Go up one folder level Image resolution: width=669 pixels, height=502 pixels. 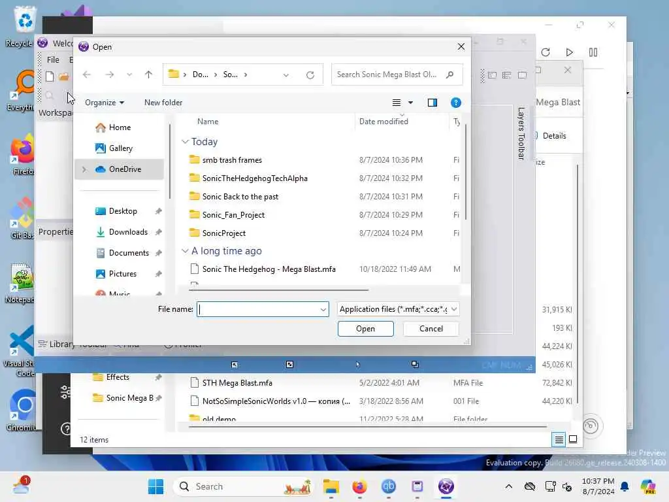148,75
